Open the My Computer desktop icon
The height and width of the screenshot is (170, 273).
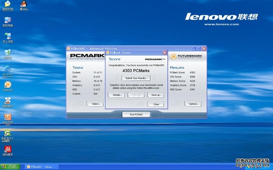(8, 22)
